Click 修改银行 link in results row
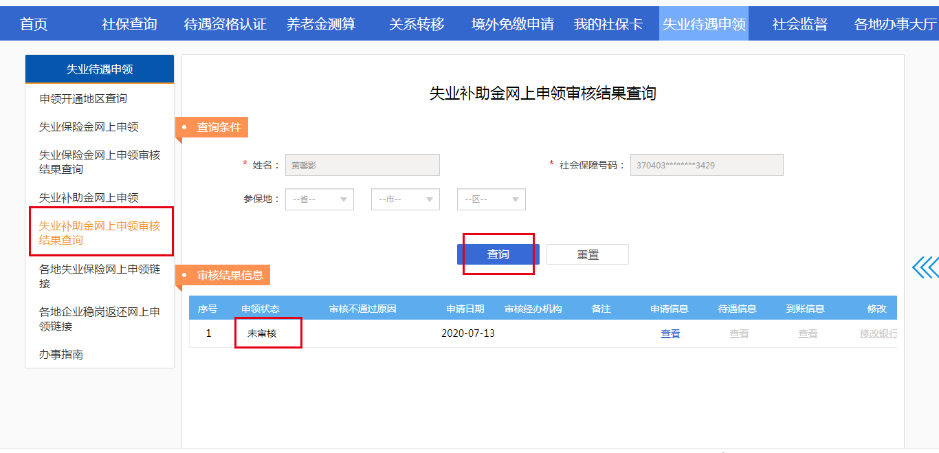This screenshot has width=939, height=453. point(878,333)
